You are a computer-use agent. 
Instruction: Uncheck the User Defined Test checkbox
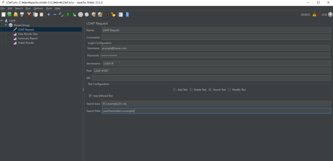click(x=90, y=96)
